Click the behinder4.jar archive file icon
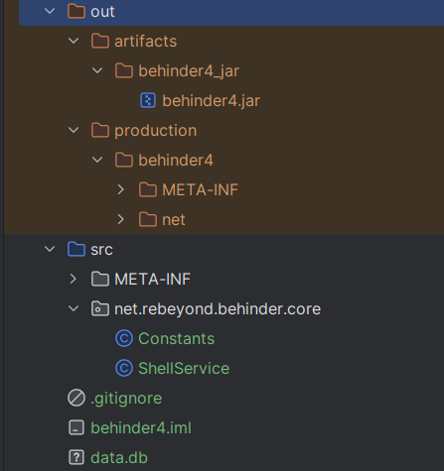The width and height of the screenshot is (444, 471). (148, 100)
